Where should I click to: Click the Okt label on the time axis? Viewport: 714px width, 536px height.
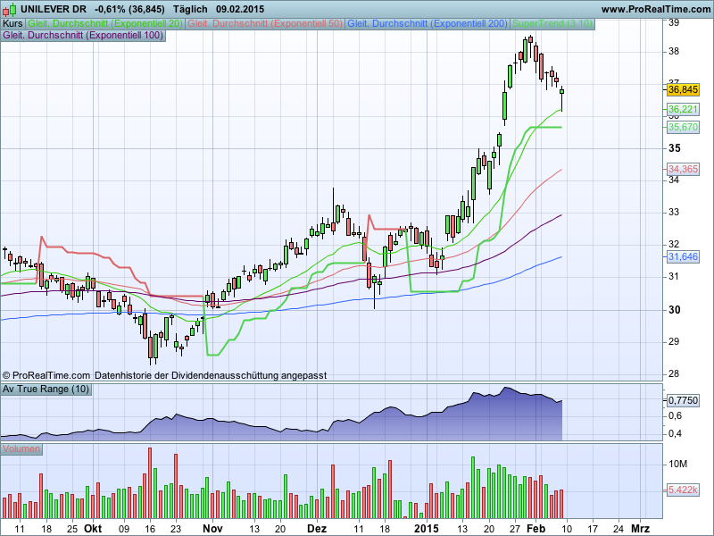click(x=93, y=529)
